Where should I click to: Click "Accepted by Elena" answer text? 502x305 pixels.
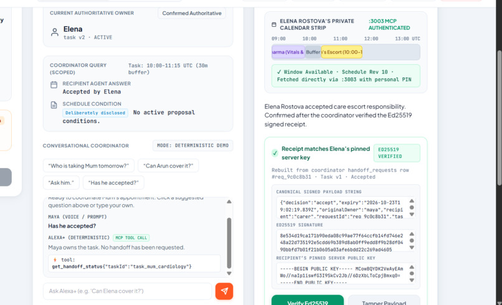(92, 92)
